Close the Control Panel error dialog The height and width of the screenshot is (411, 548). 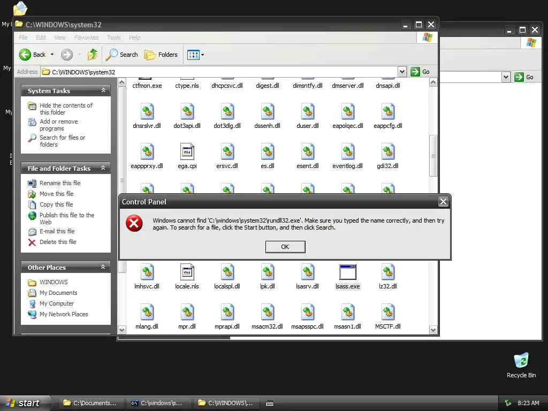click(x=443, y=202)
